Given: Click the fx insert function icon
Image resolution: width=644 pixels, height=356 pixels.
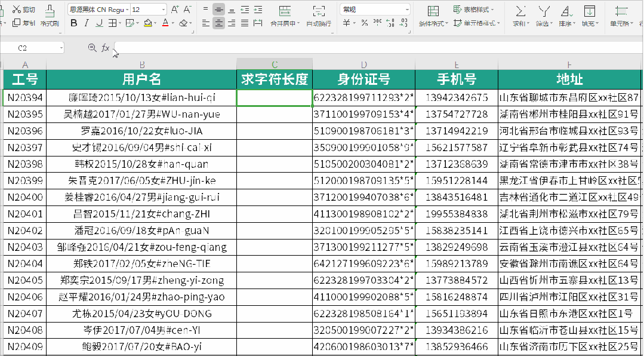Looking at the screenshot, I should (x=106, y=48).
